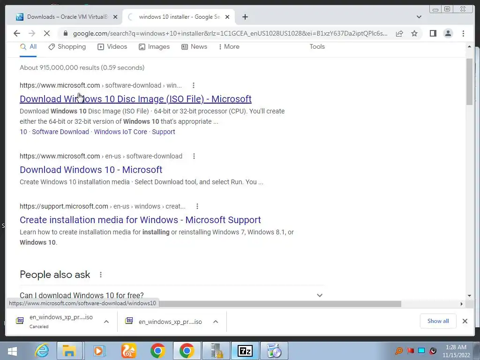Open the server with lock taskbar icon
The width and height of the screenshot is (480, 360).
coord(216,351)
